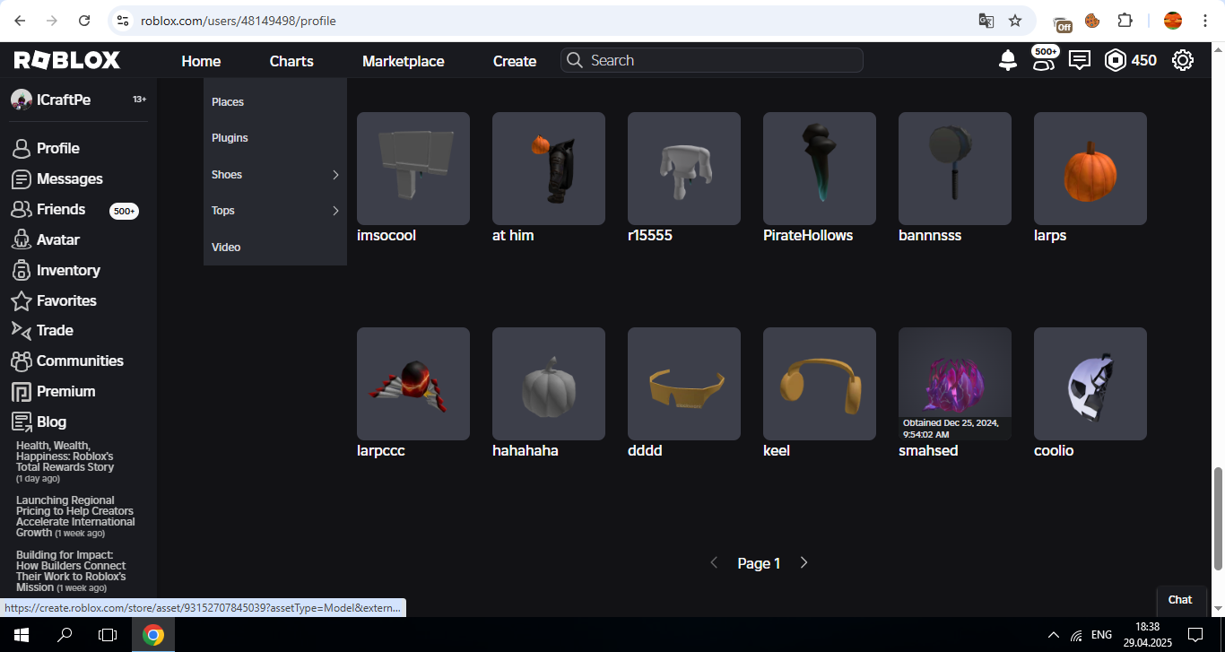Click the ROBLOX logo
The height and width of the screenshot is (652, 1225).
[x=65, y=60]
